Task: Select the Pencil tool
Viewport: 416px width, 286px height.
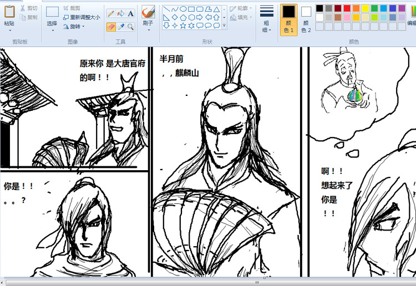Action: [110, 13]
